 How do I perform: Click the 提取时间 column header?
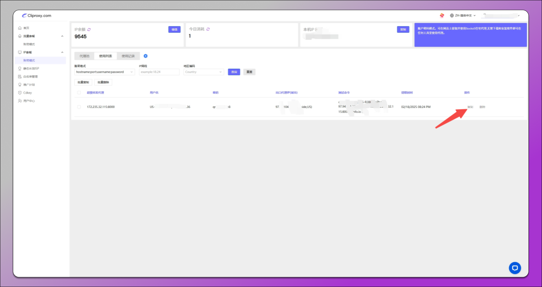407,93
